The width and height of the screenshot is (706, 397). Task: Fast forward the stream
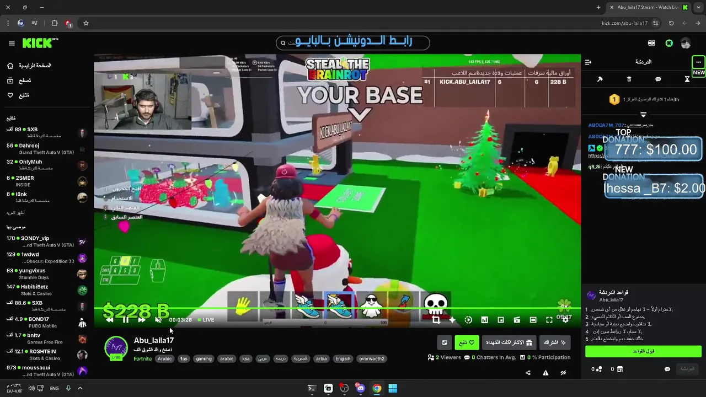[142, 320]
